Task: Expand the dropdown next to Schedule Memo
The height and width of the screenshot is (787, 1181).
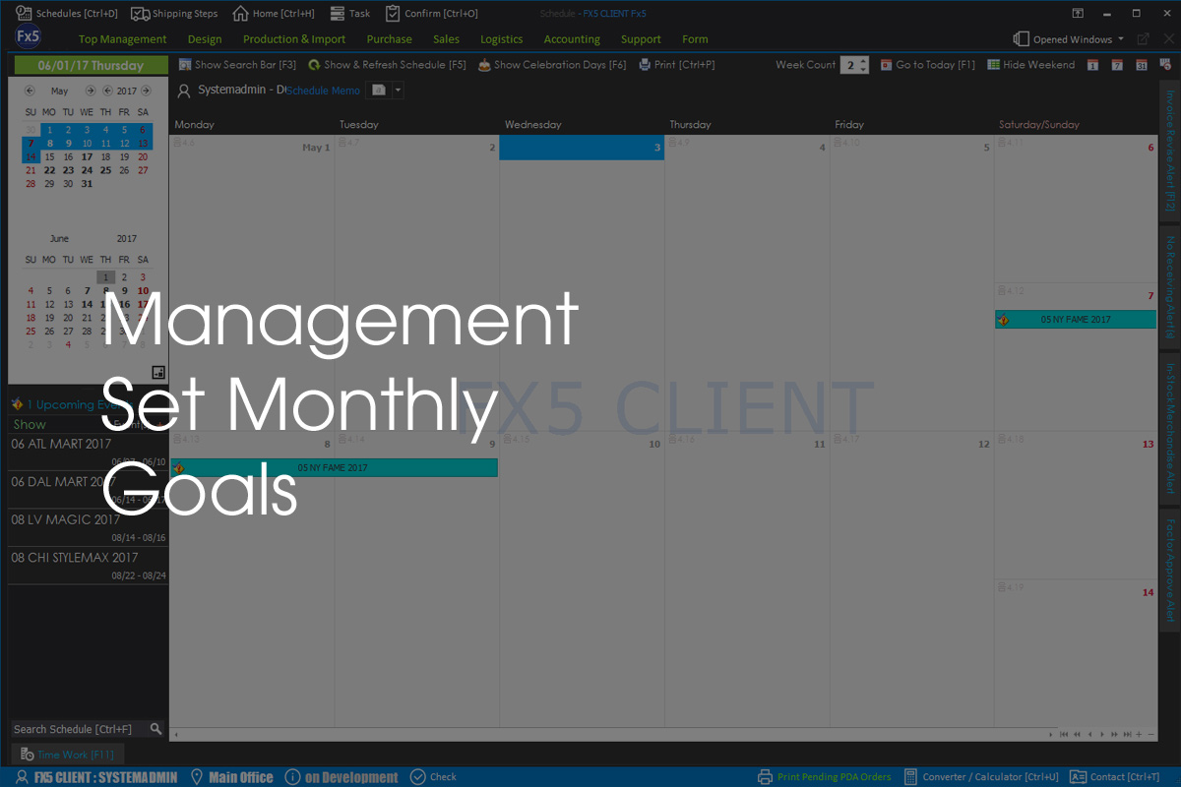Action: tap(398, 91)
